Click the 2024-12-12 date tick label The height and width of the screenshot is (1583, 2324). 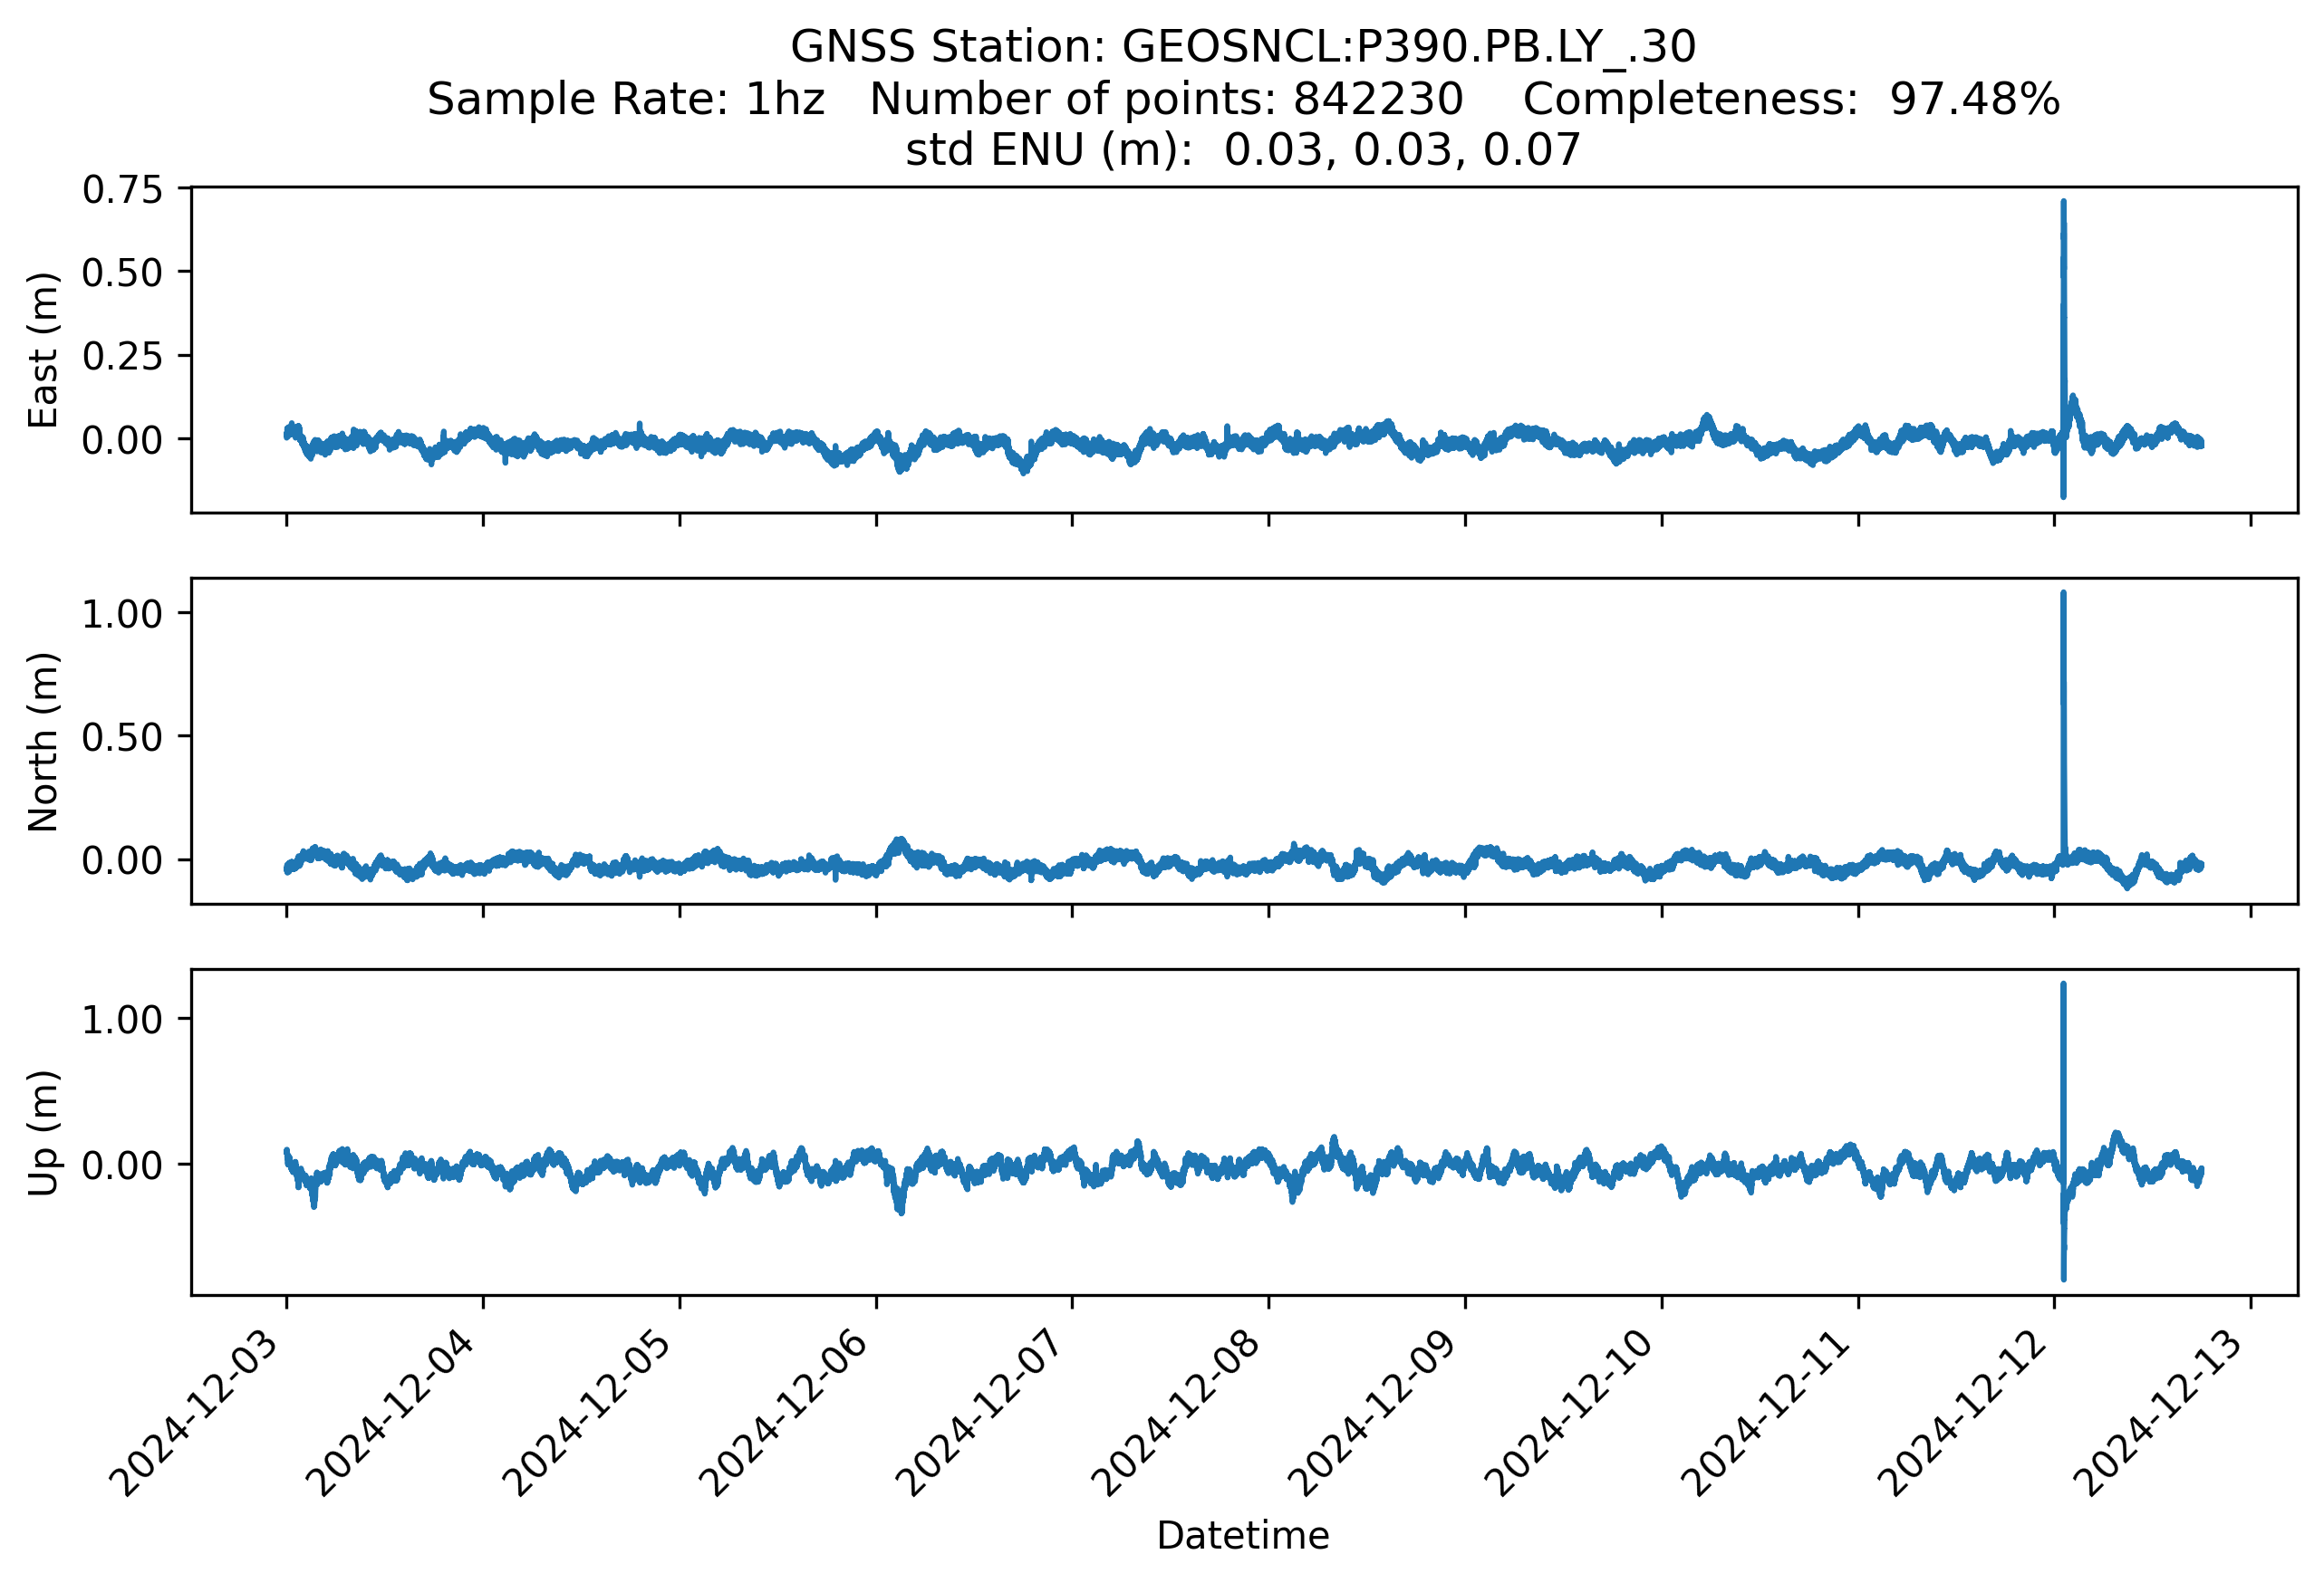(x=1967, y=1411)
